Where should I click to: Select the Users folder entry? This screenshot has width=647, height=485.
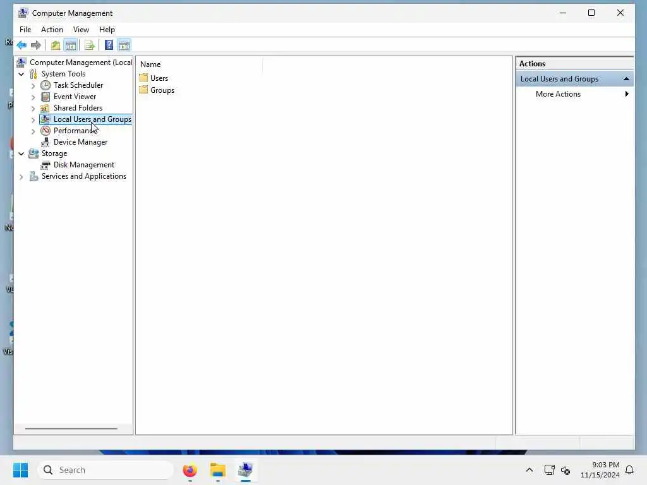(159, 78)
